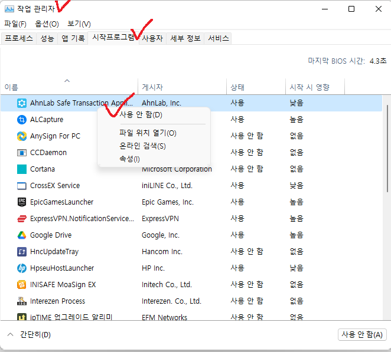Click the INISAFE MoaSign EX icon
The height and width of the screenshot is (352, 391).
point(22,285)
